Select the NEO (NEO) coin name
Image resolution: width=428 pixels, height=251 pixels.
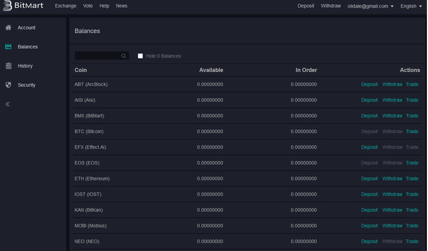(87, 241)
